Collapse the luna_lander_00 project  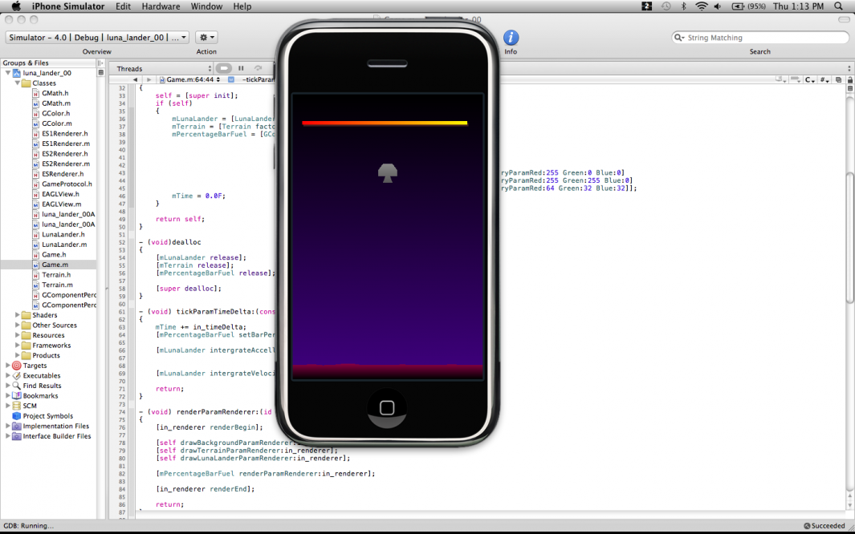pos(8,73)
